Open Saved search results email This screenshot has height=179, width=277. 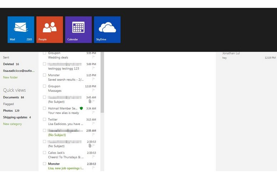click(66, 79)
